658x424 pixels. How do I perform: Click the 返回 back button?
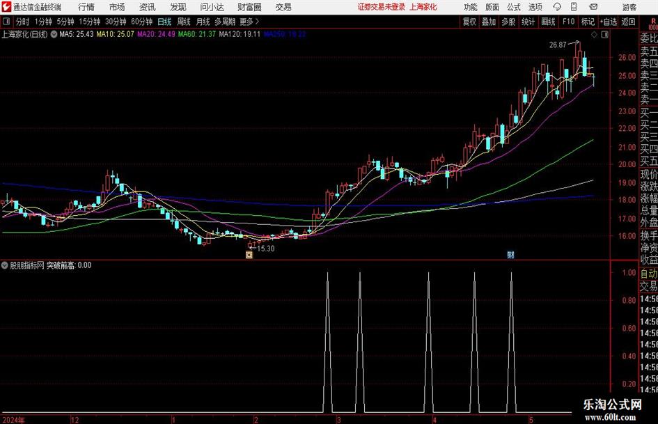(x=628, y=22)
